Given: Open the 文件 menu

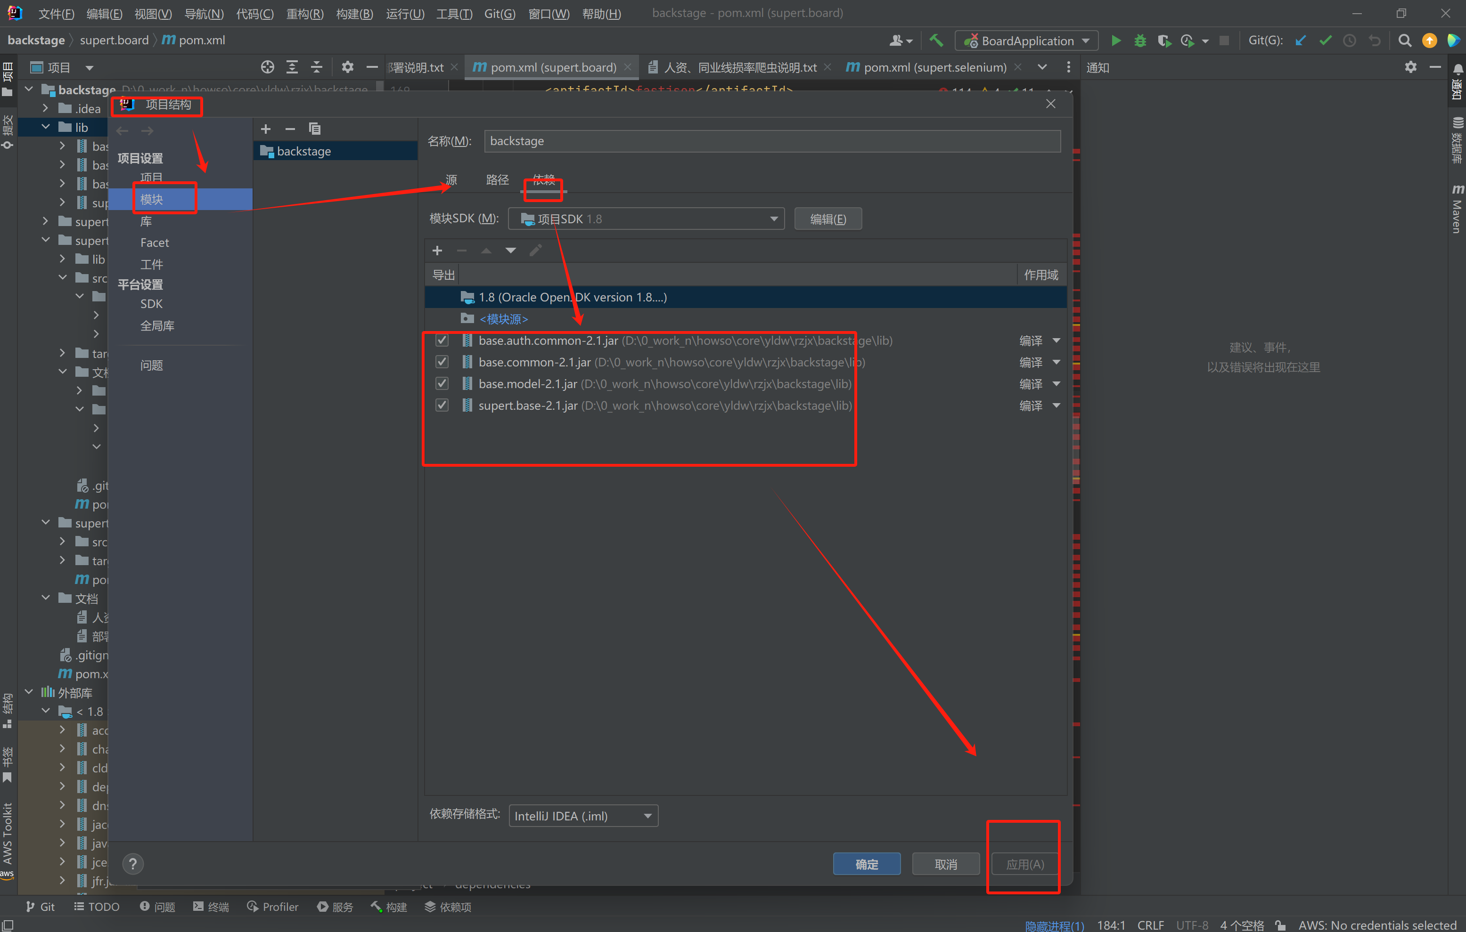Looking at the screenshot, I should tap(56, 13).
